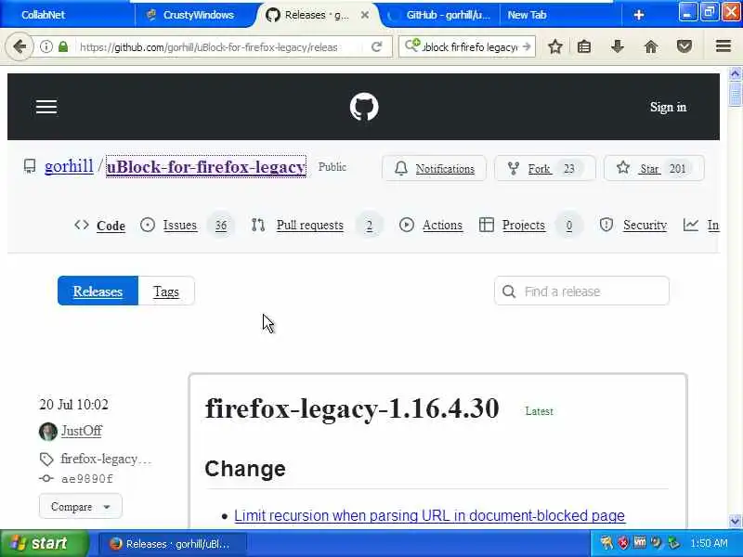Open the bookmarks list icon
This screenshot has height=557, width=743.
click(584, 46)
